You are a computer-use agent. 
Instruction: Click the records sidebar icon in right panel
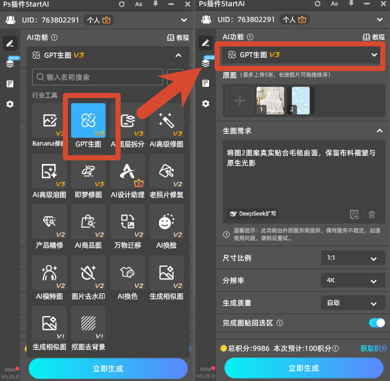coord(205,83)
